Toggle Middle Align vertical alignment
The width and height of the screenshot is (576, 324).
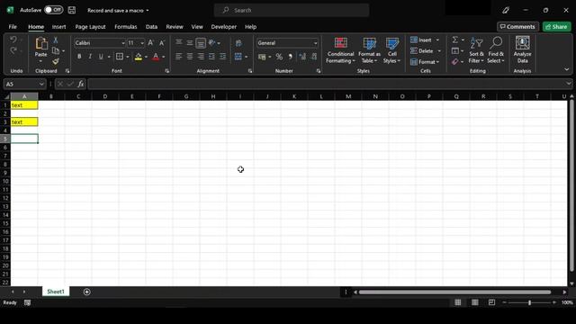pyautogui.click(x=190, y=43)
